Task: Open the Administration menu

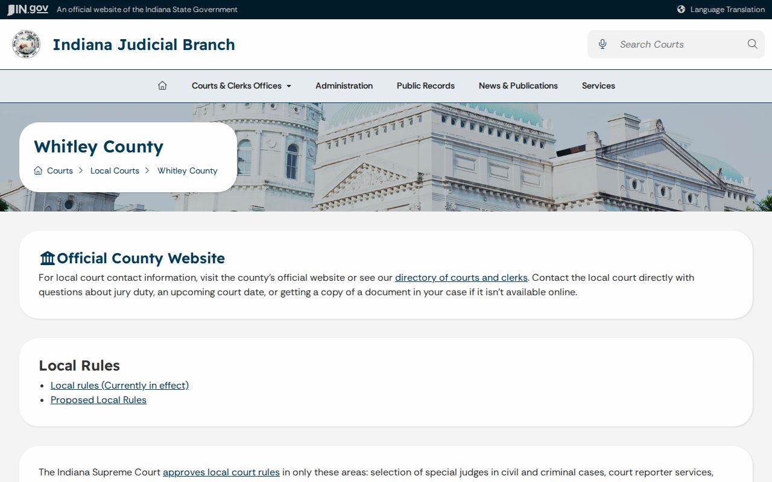Action: point(344,86)
